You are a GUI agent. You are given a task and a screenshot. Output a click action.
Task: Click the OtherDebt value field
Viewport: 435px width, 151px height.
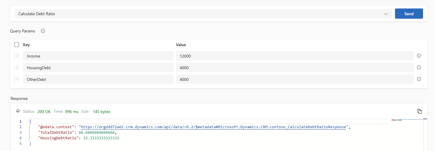tap(295, 79)
